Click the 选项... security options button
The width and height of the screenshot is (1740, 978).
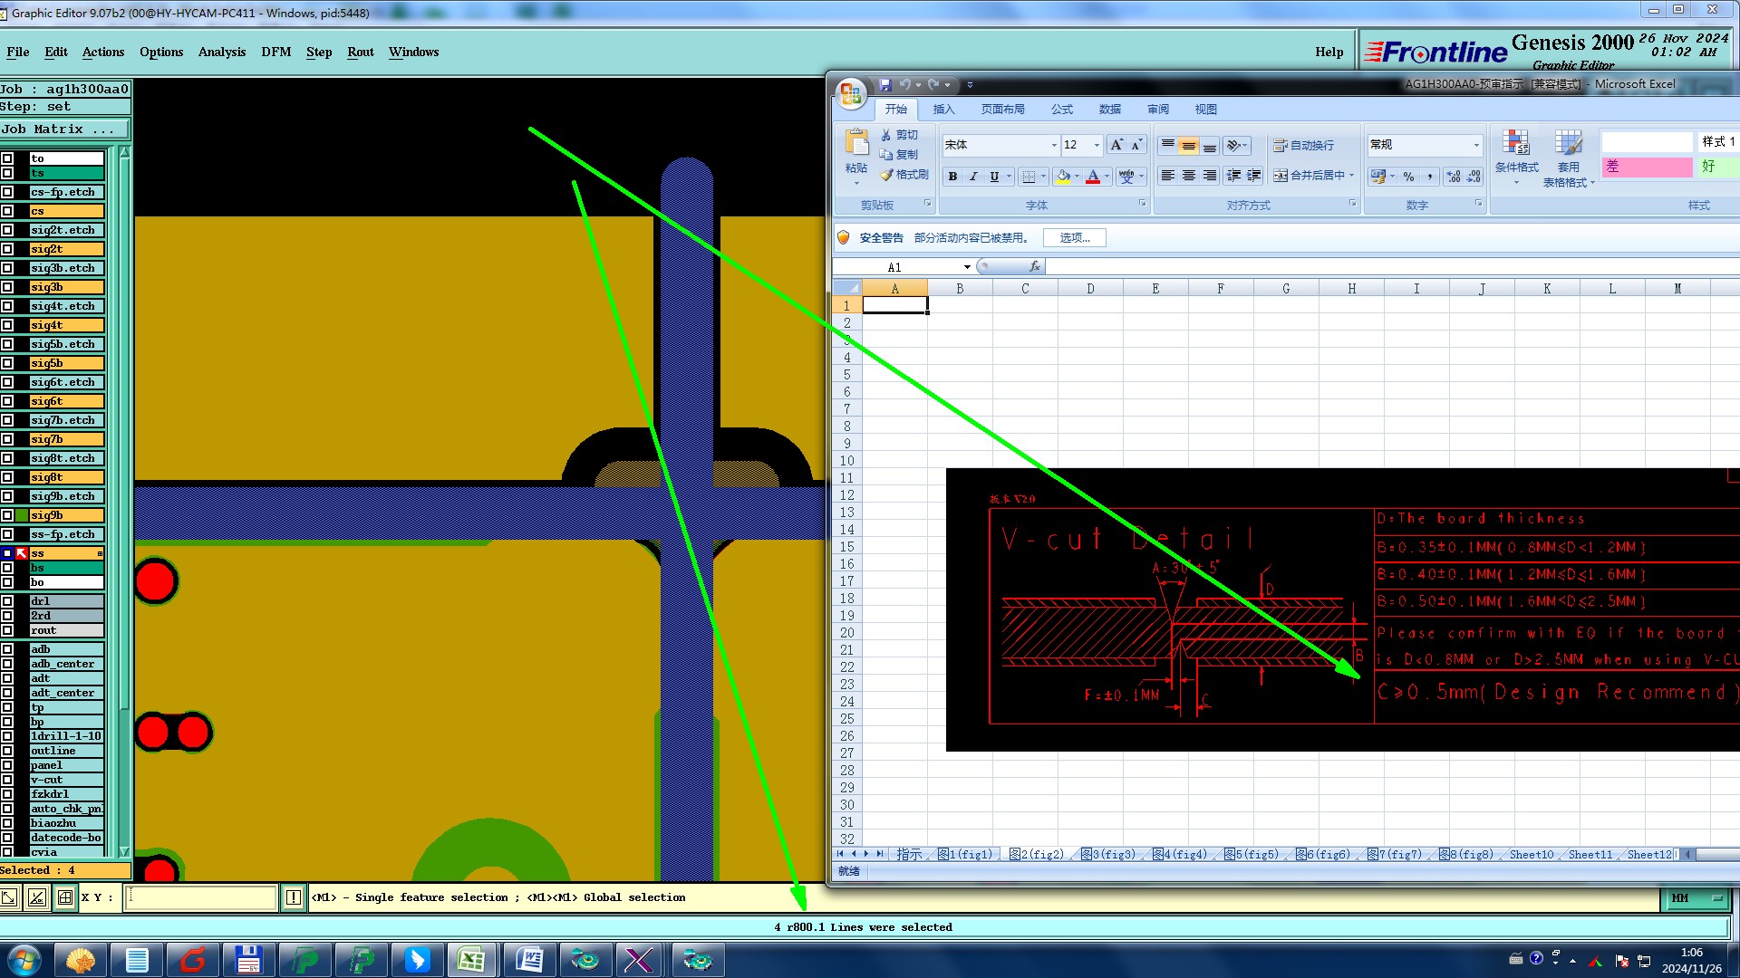pos(1075,238)
